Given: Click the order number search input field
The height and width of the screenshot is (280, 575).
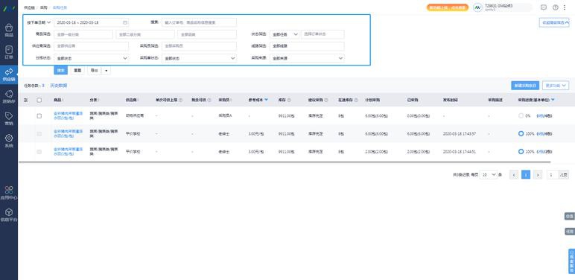Looking at the screenshot, I should (x=199, y=22).
